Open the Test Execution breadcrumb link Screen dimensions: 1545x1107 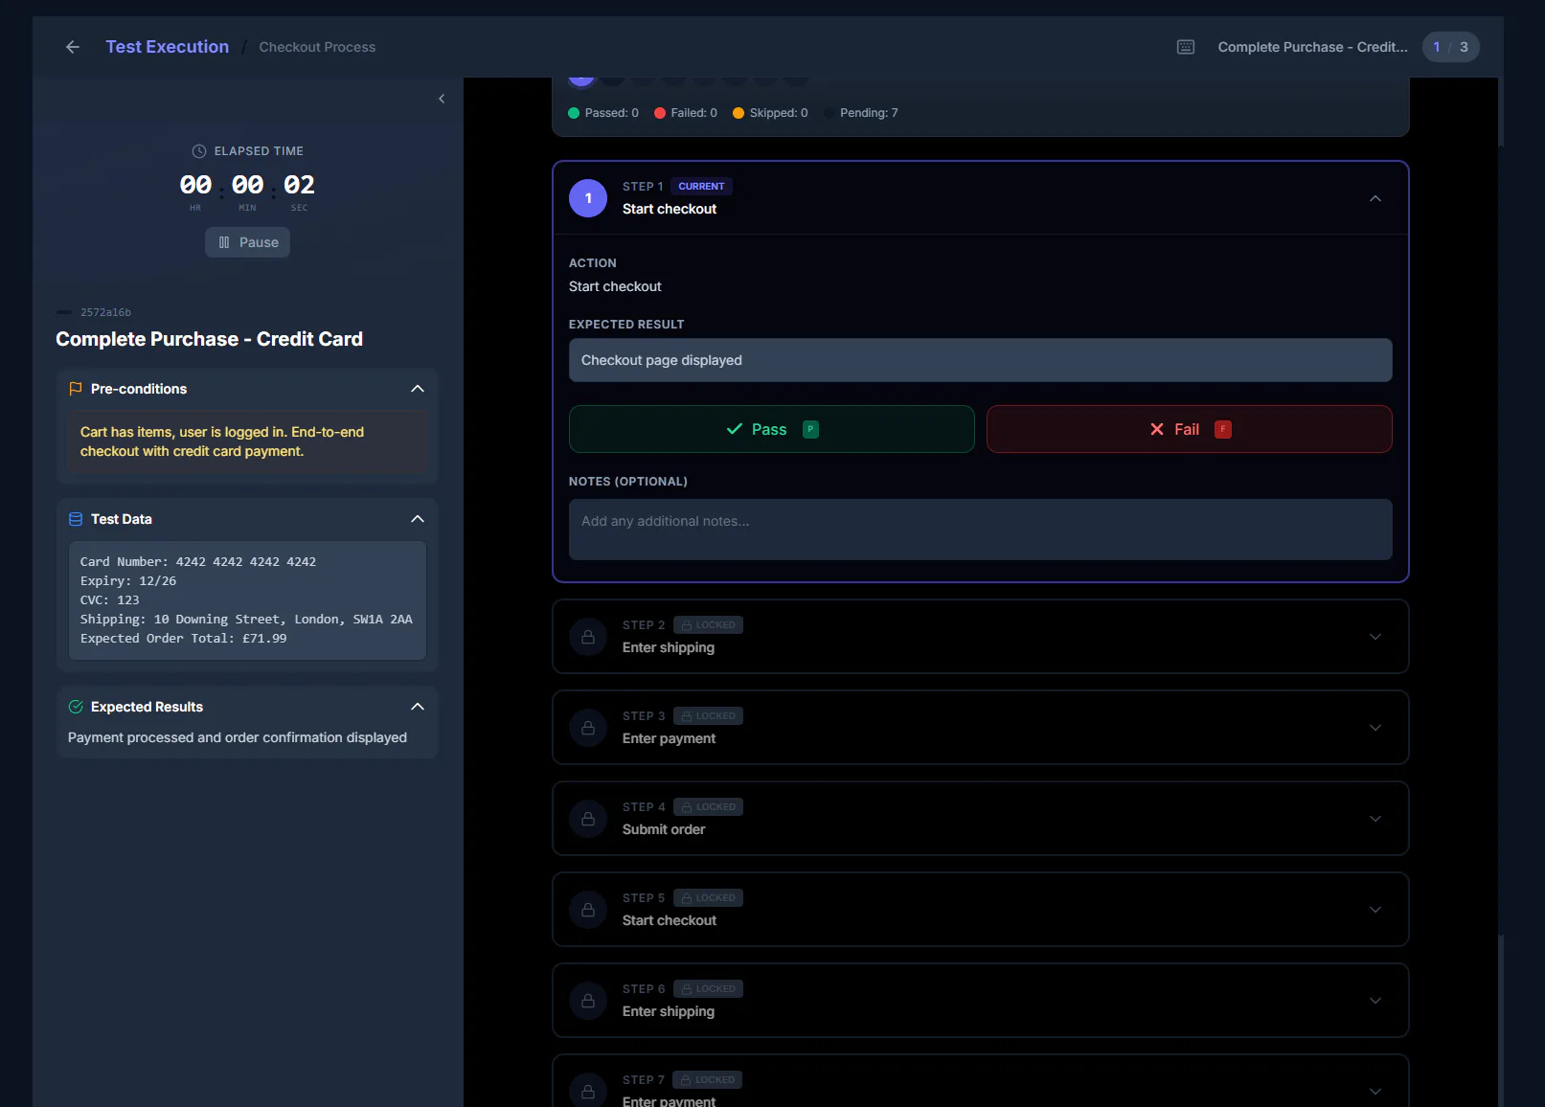(168, 47)
